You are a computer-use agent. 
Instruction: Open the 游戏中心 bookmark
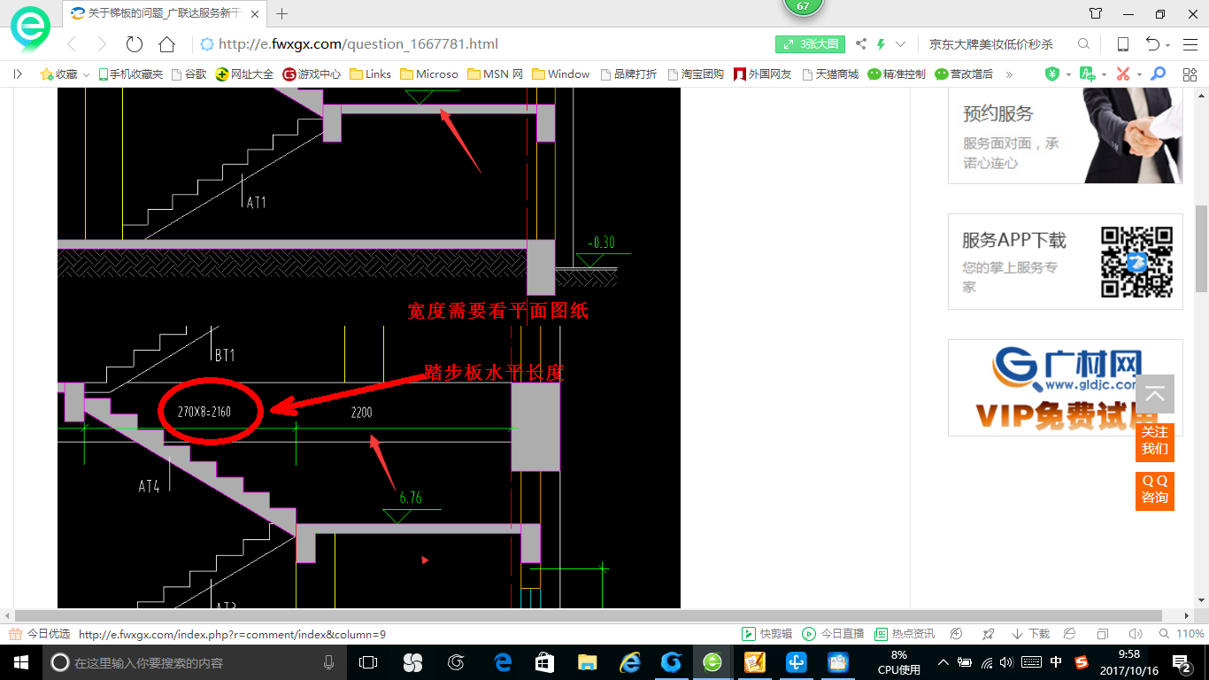(312, 74)
